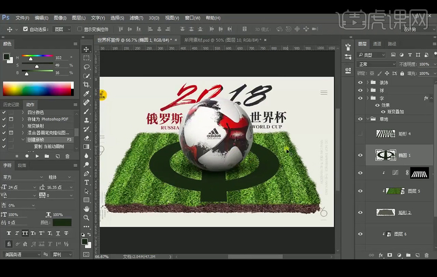
Task: Click the add layer mask icon
Action: tap(390, 255)
